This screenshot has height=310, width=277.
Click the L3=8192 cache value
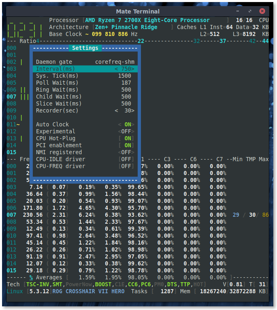[244, 34]
